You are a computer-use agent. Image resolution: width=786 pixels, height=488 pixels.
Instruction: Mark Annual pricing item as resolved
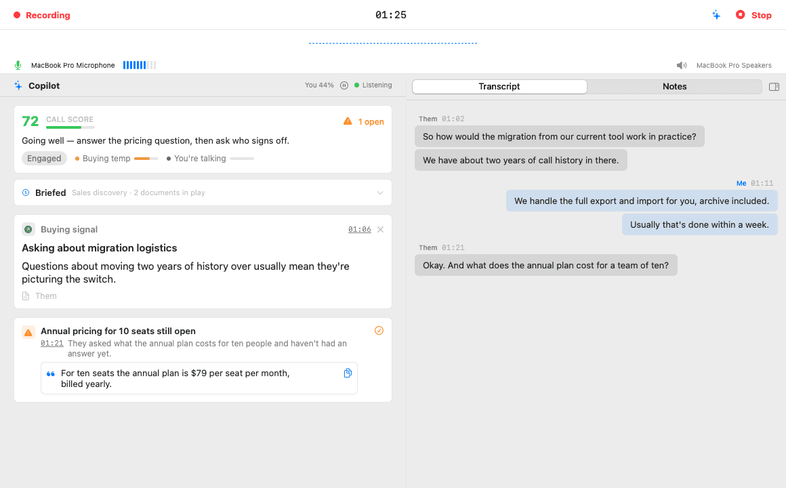[379, 331]
